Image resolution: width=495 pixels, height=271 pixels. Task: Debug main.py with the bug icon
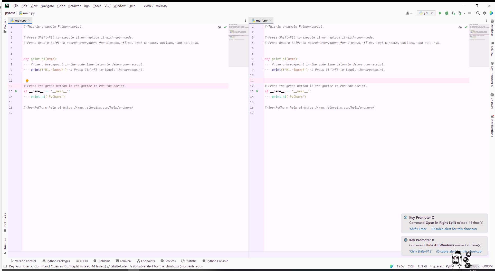pyautogui.click(x=447, y=13)
